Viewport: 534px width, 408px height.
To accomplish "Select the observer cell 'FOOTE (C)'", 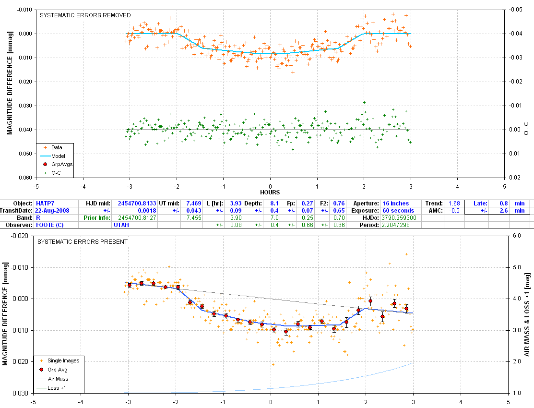I will [x=50, y=225].
